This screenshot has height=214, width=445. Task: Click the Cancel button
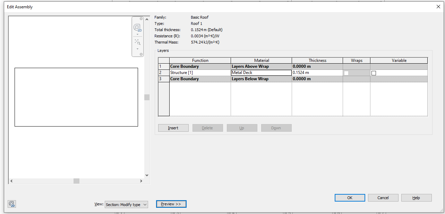[383, 198]
